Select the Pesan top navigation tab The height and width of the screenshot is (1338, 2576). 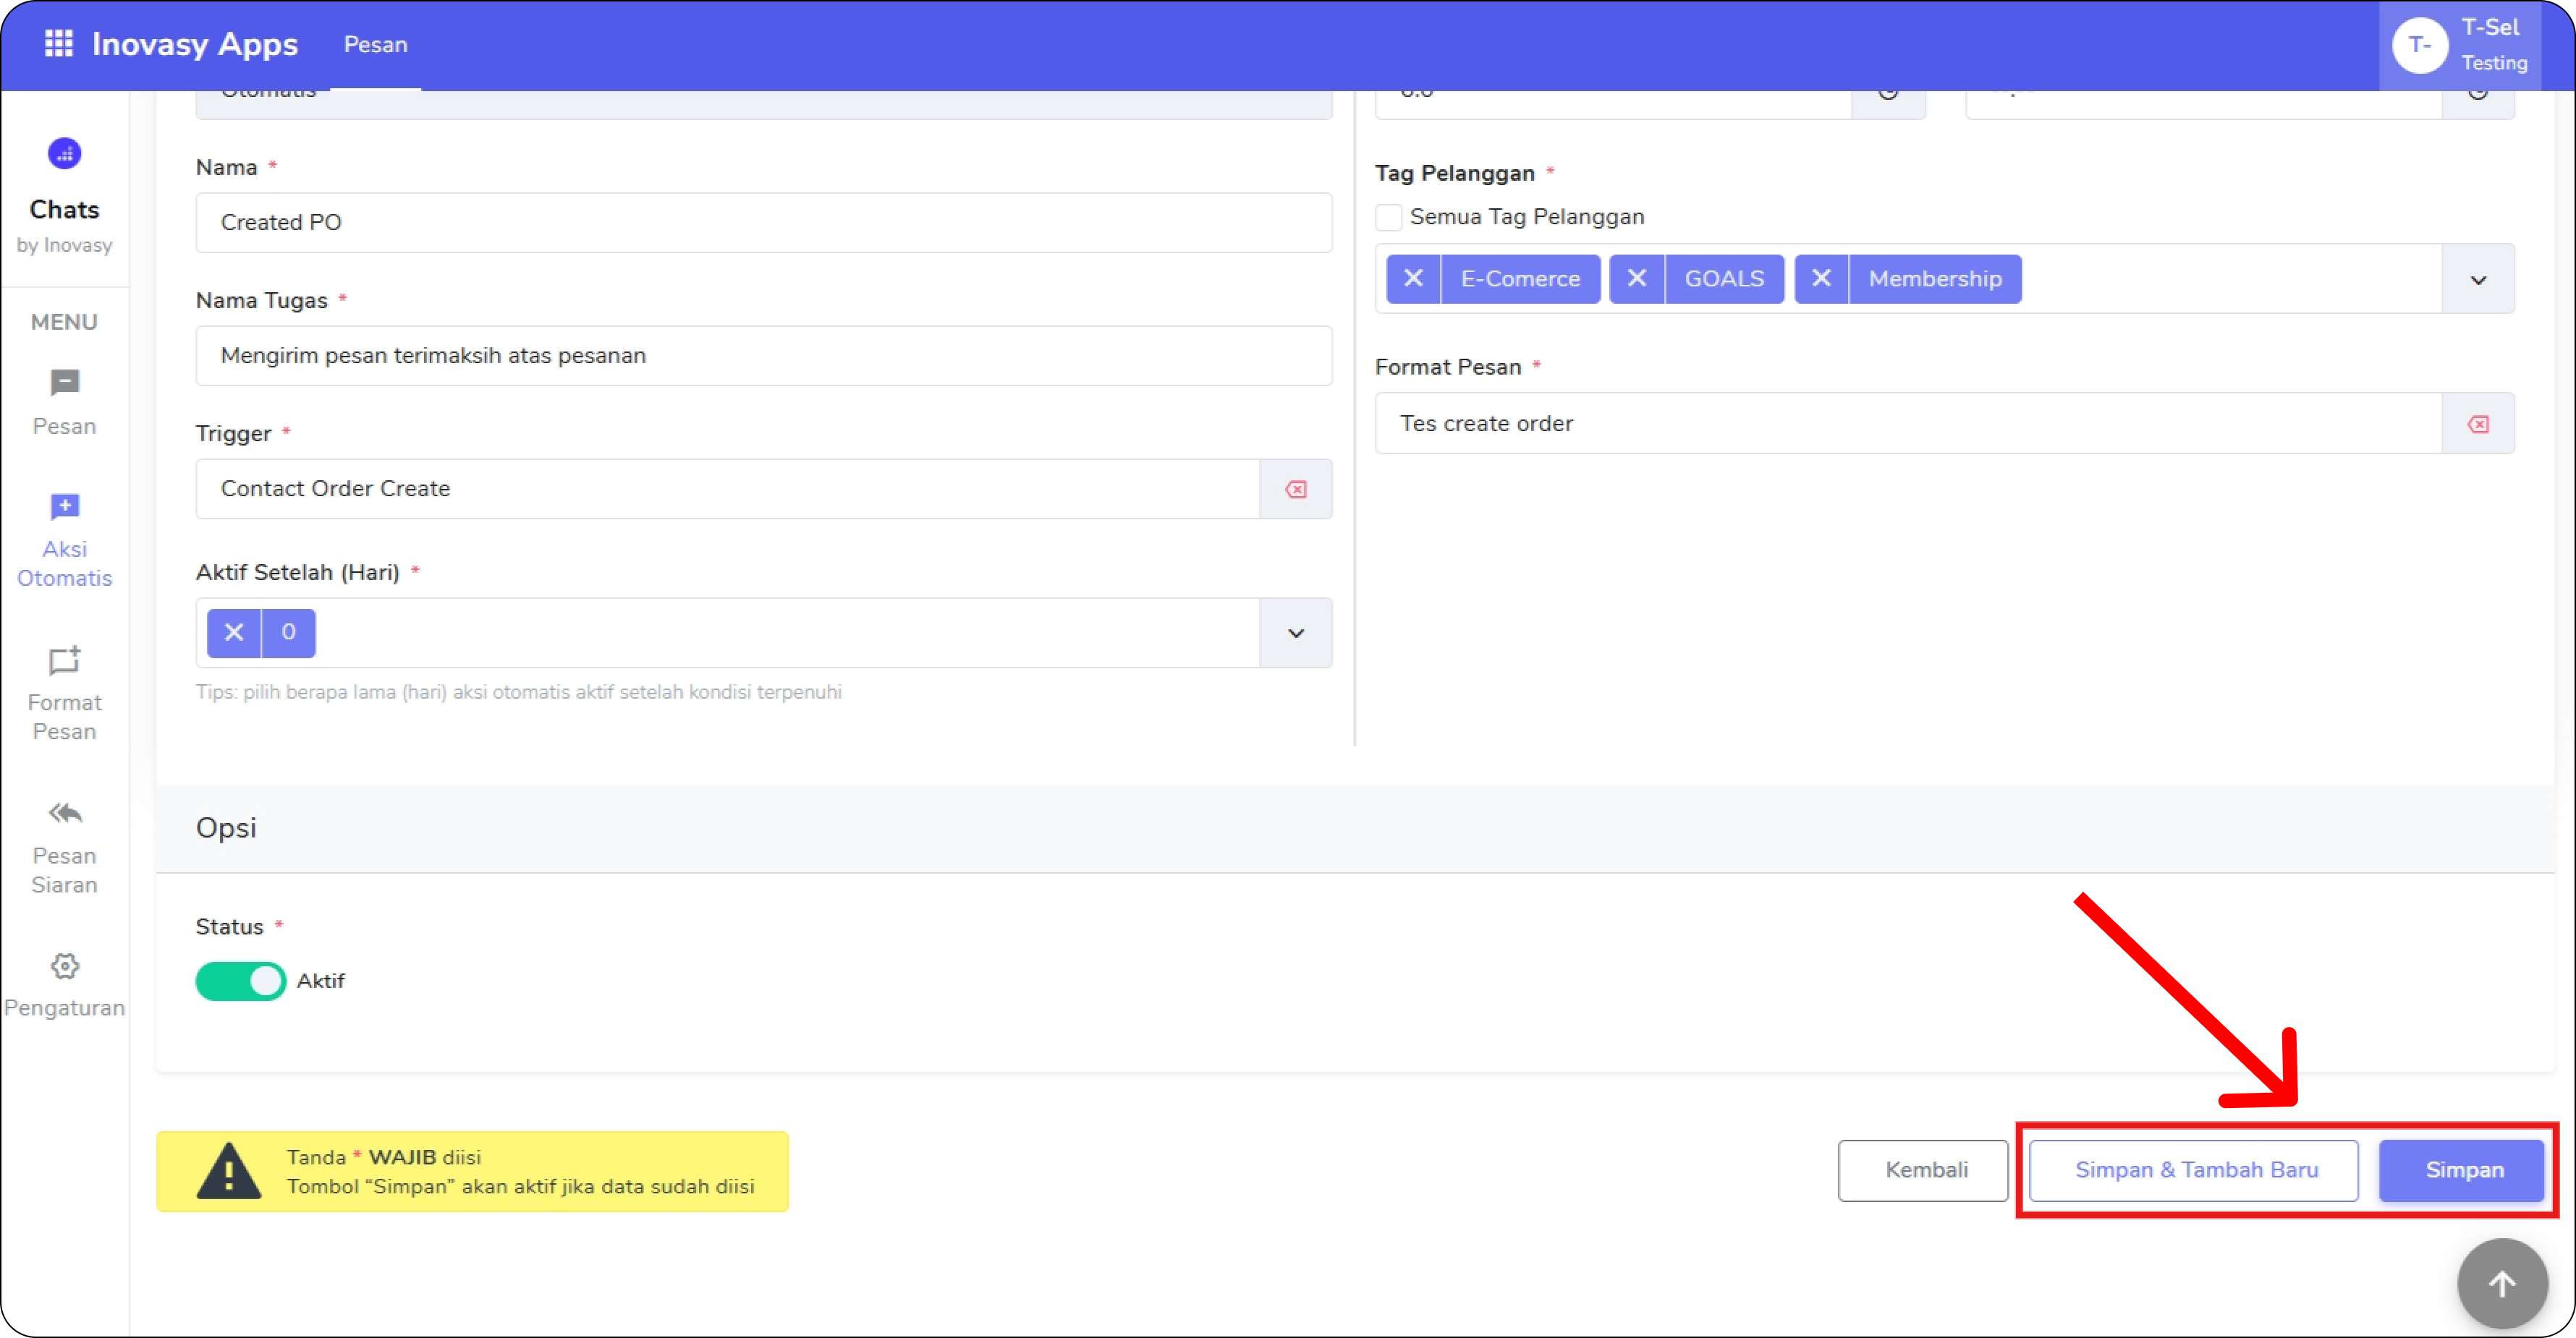pos(375,45)
